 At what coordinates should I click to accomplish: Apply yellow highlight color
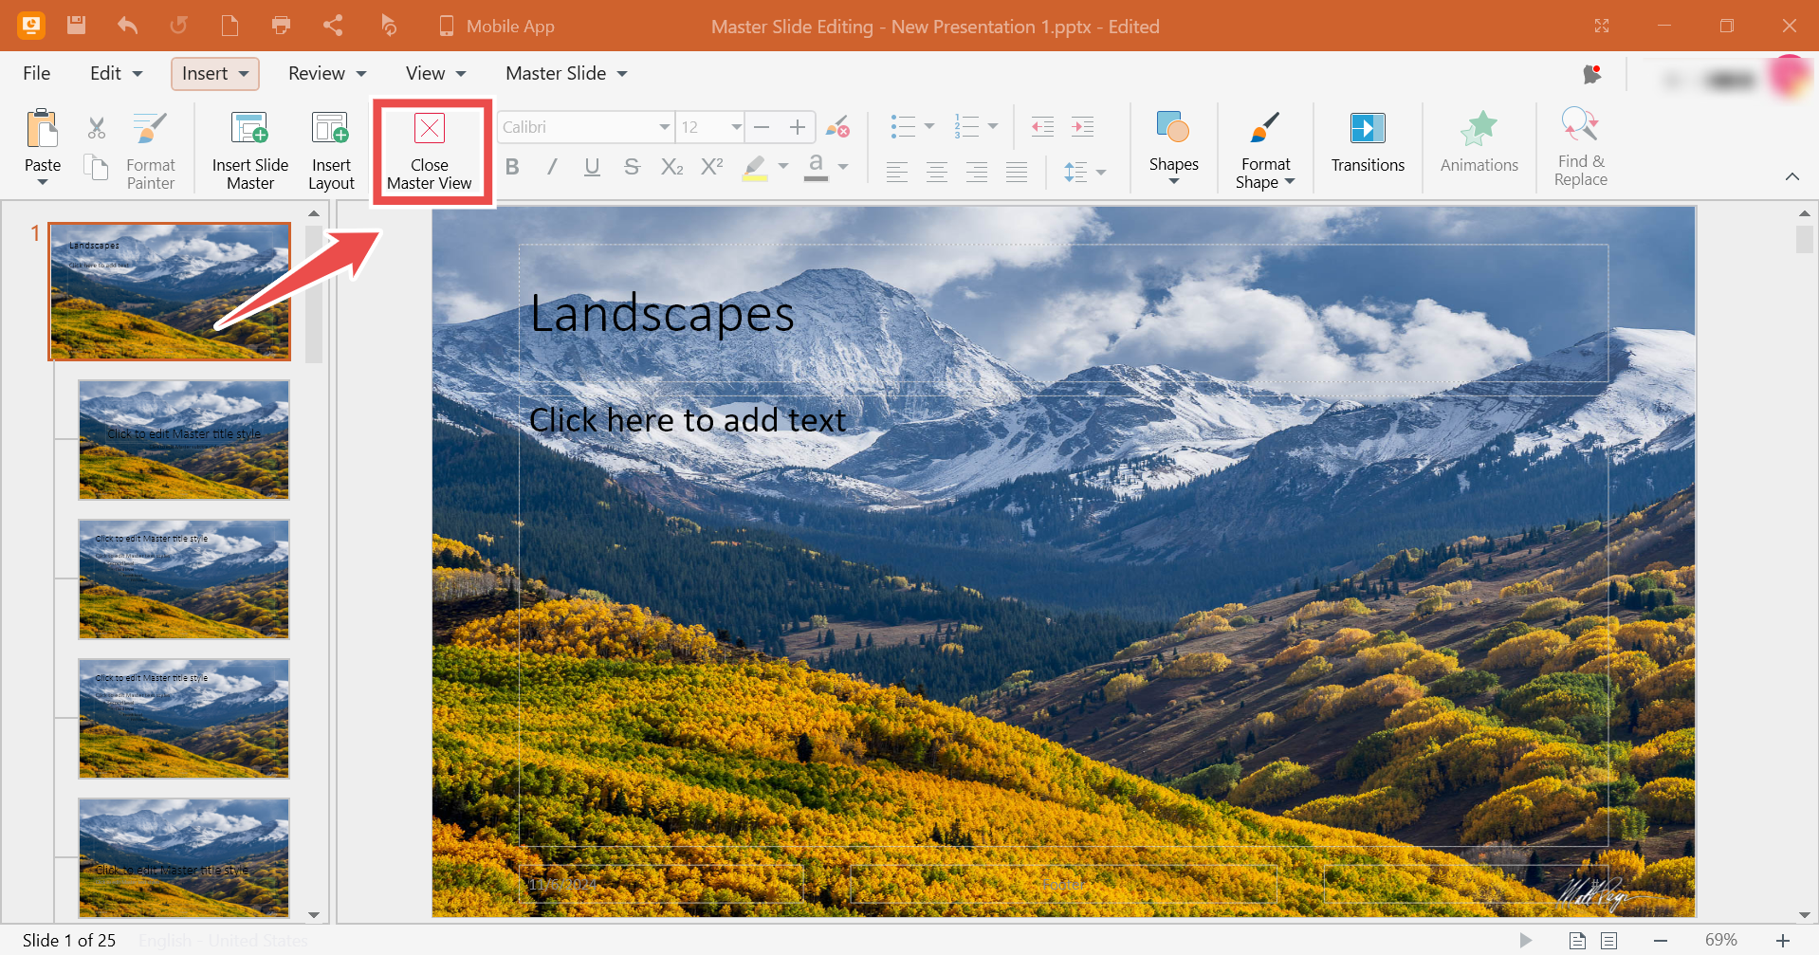(755, 168)
